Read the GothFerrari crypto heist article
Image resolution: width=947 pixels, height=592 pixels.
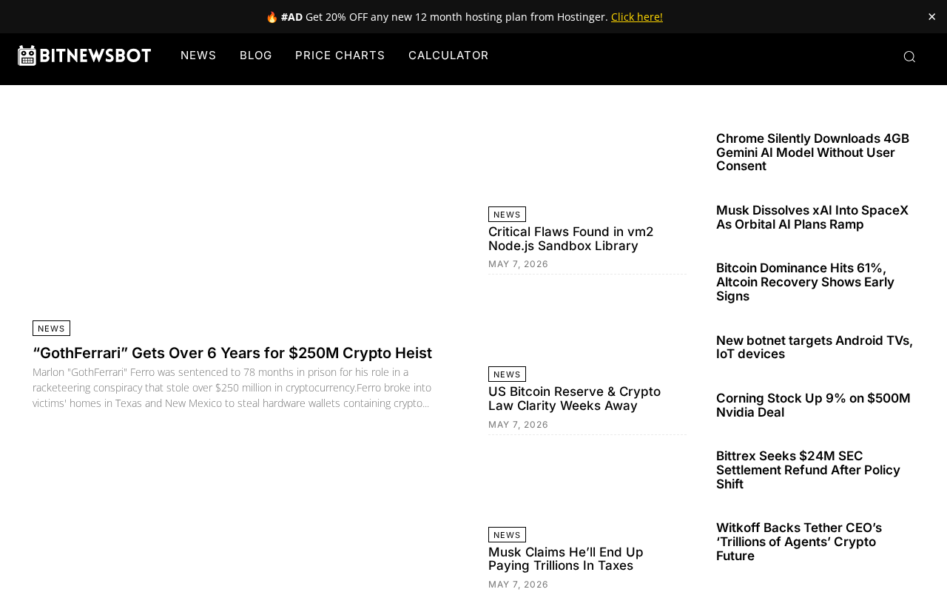pos(232,353)
